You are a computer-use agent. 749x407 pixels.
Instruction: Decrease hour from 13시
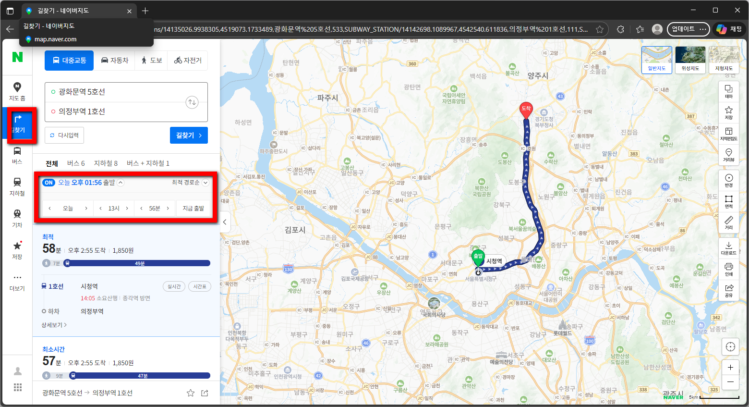100,209
